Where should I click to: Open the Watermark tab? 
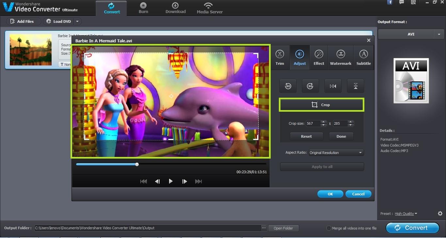341,57
